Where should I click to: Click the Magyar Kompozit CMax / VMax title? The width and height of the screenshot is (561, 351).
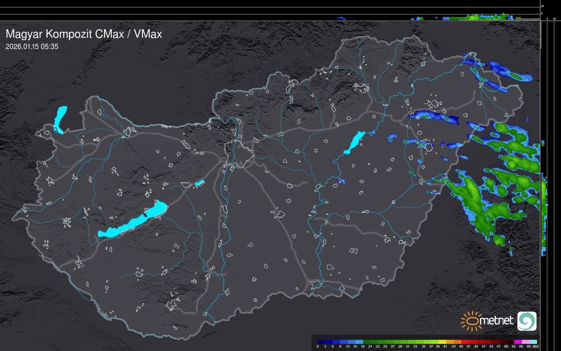[x=84, y=34]
